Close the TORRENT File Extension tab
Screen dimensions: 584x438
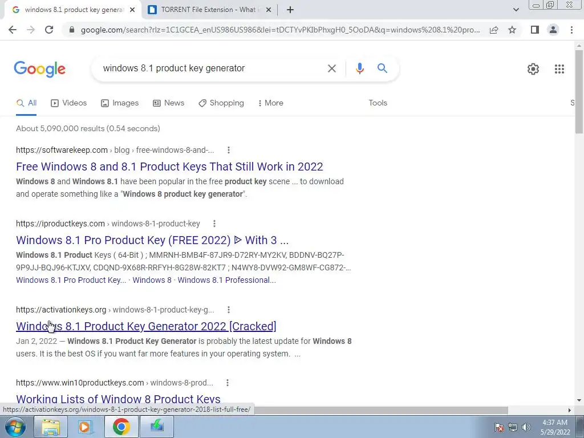tap(268, 10)
